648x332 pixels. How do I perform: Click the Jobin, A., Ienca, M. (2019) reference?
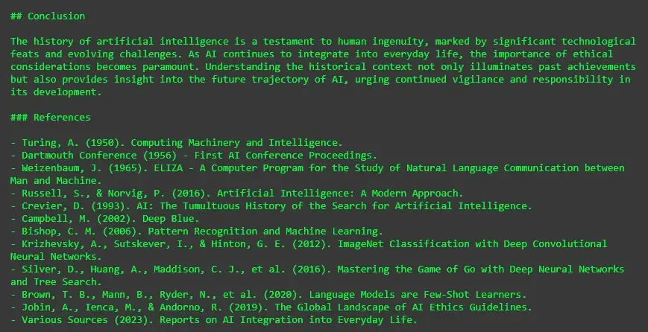click(x=271, y=307)
